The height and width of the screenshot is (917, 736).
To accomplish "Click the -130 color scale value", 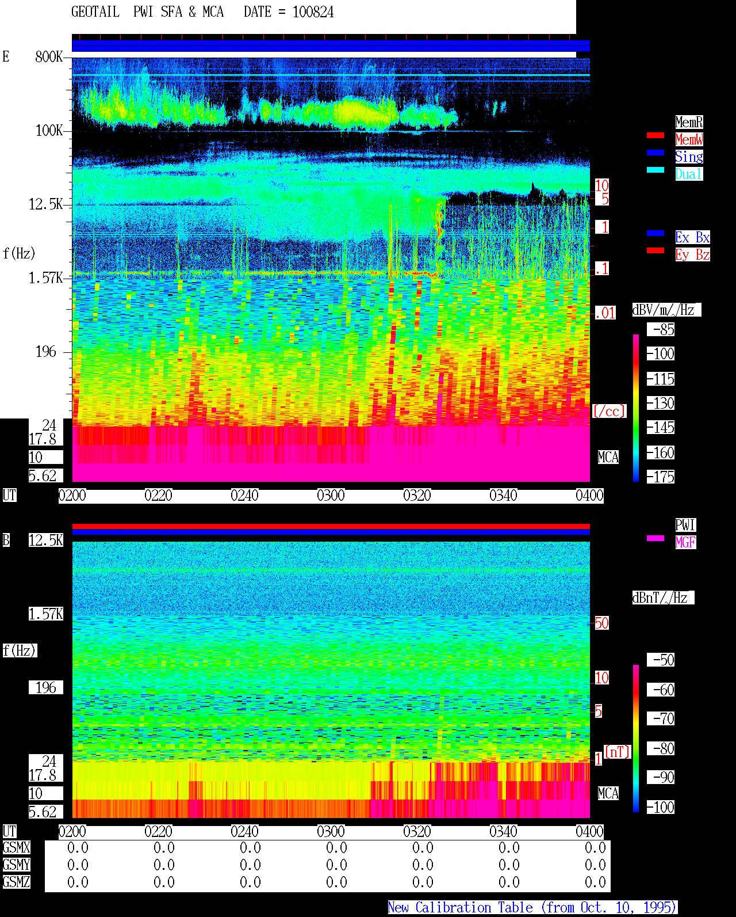I will pyautogui.click(x=661, y=403).
